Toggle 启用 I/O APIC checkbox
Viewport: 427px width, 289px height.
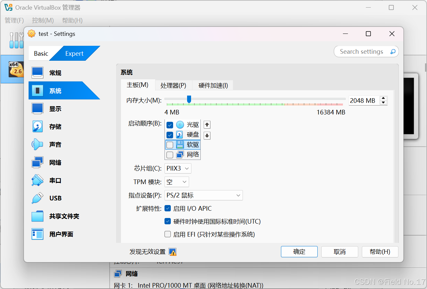[168, 209]
